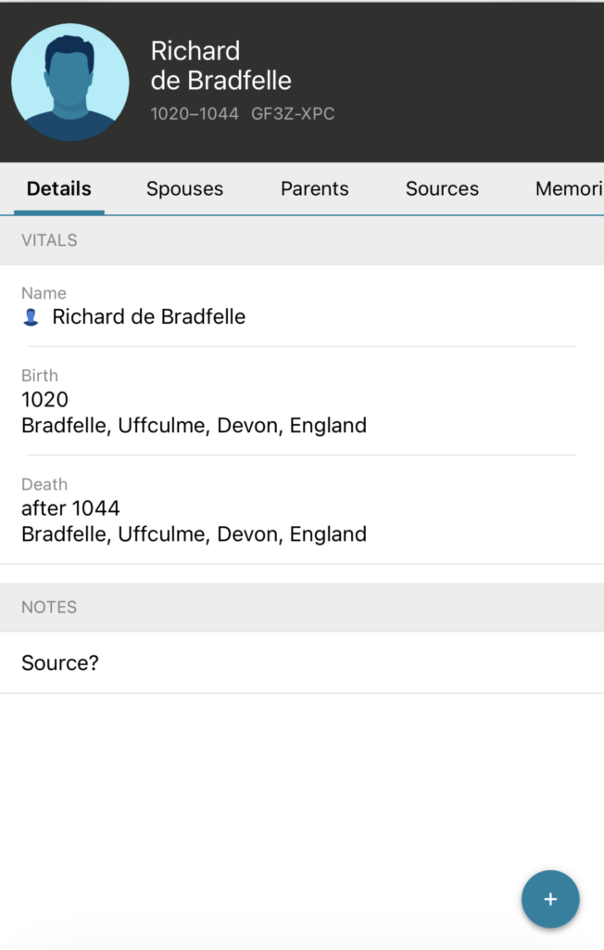
Task: Click the birth place Bradfelle, Uffculme, Devon
Action: [x=194, y=426]
